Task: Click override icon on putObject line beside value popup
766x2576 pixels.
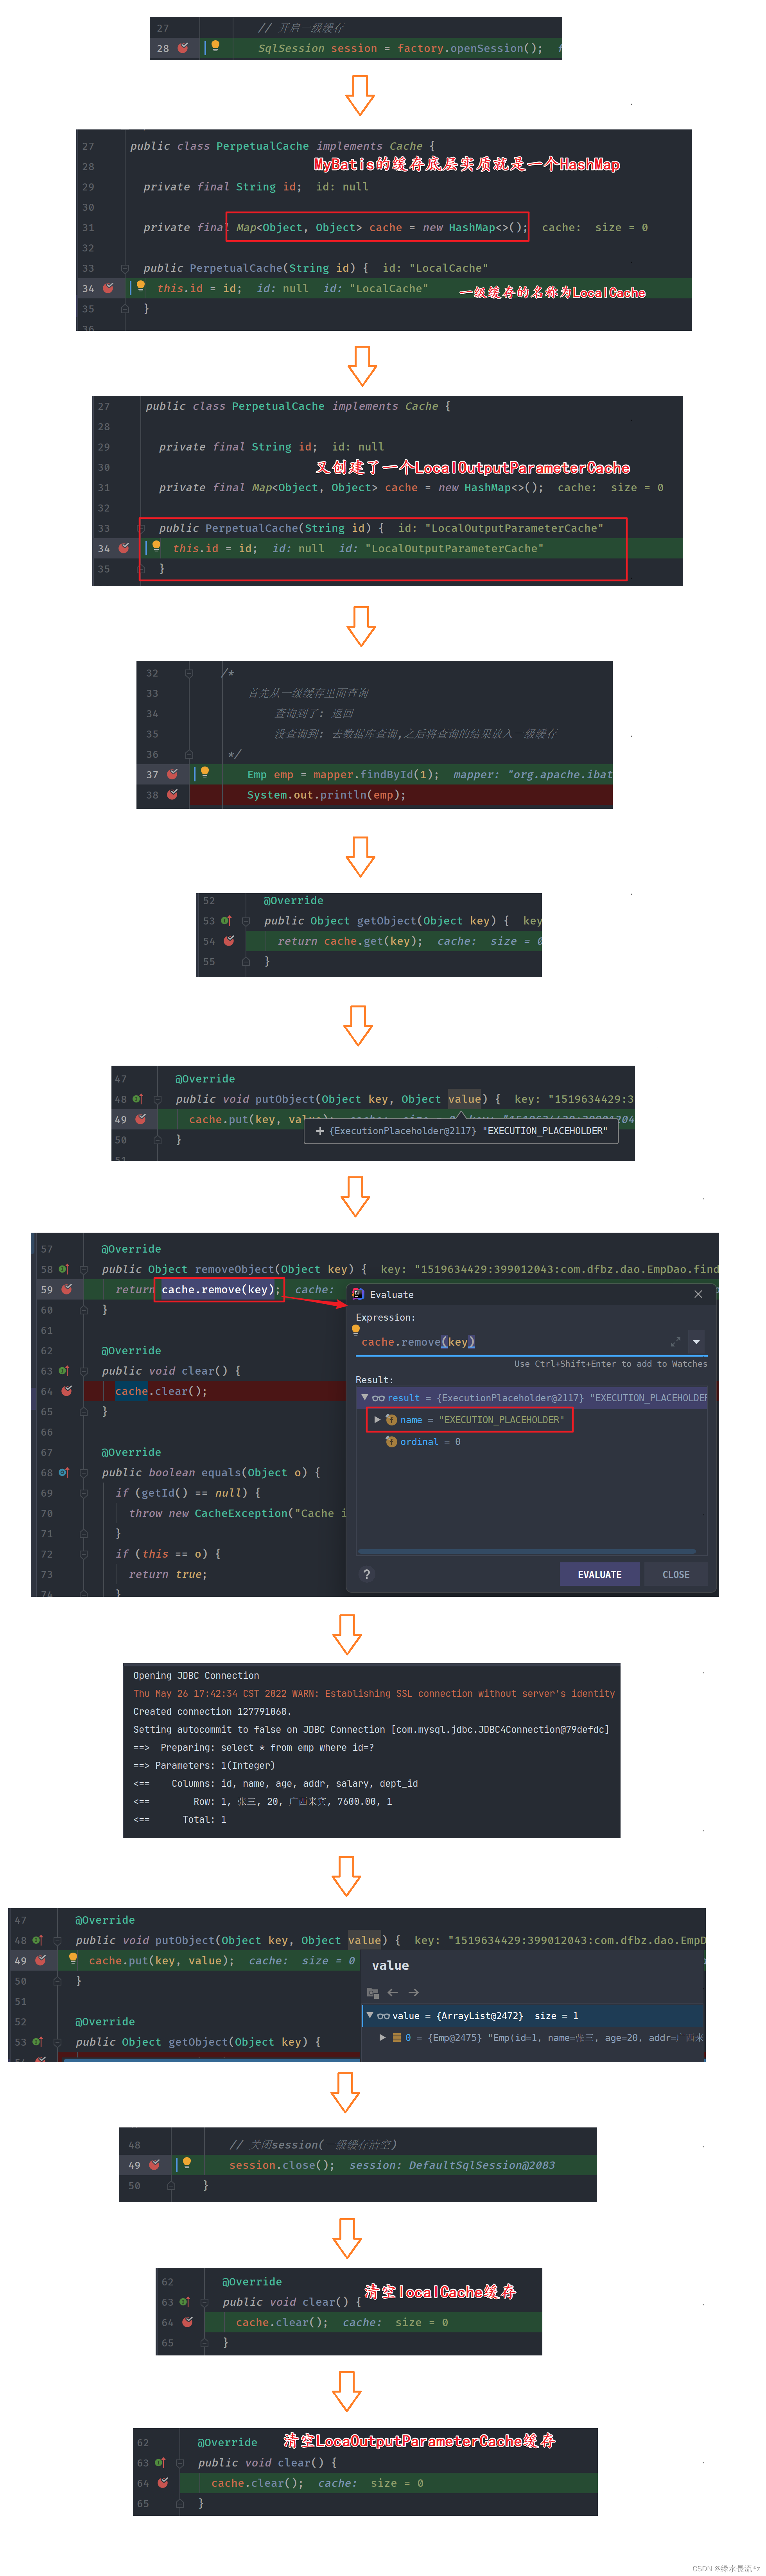Action: 38,1940
